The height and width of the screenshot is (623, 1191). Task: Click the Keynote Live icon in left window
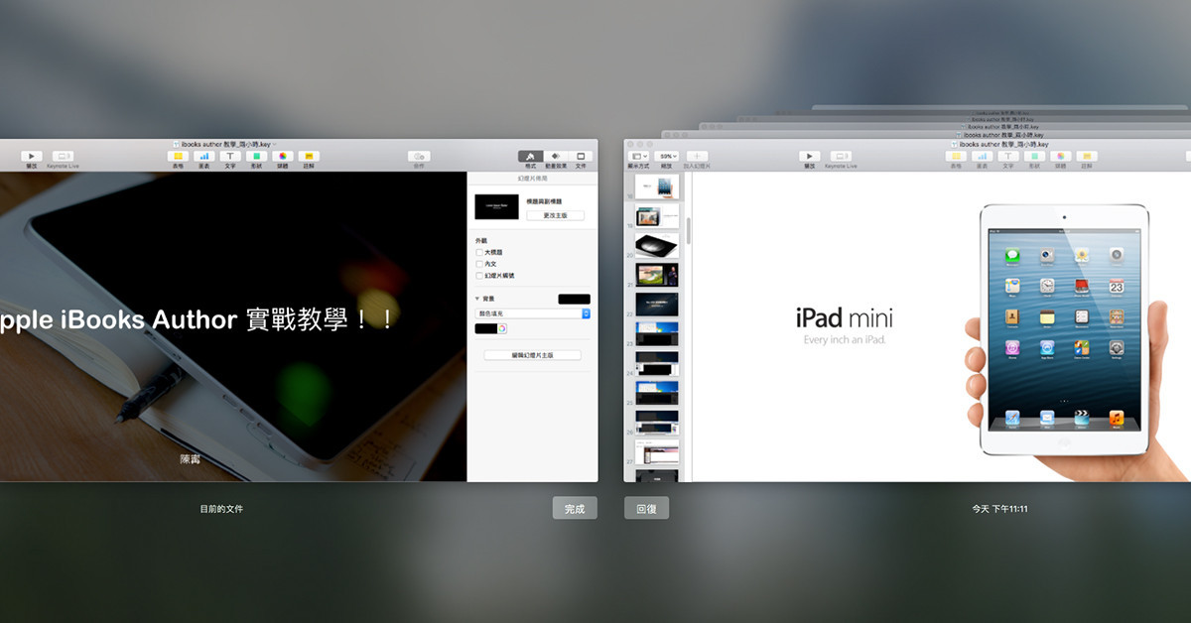(63, 156)
